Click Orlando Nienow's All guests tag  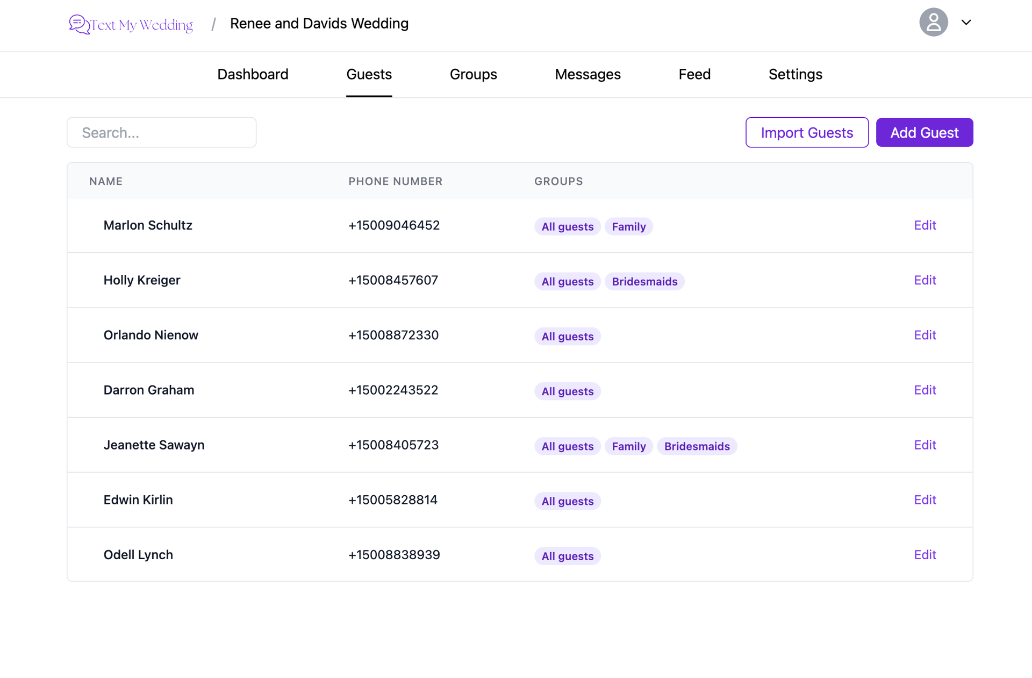pyautogui.click(x=567, y=336)
